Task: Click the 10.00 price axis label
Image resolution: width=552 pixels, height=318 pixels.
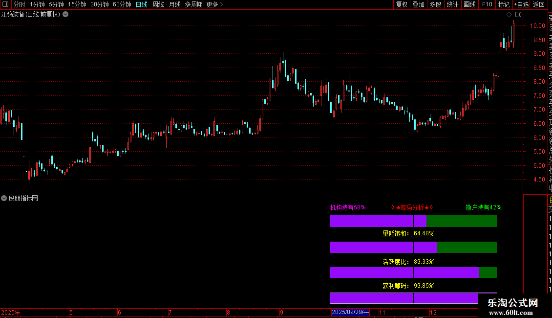Action: 537,26
